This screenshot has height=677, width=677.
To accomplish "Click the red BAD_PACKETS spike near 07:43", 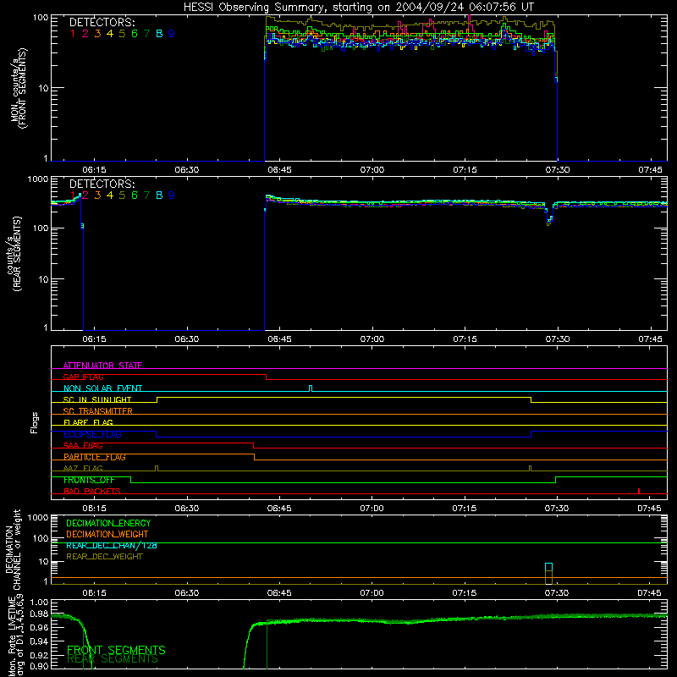I will point(639,491).
